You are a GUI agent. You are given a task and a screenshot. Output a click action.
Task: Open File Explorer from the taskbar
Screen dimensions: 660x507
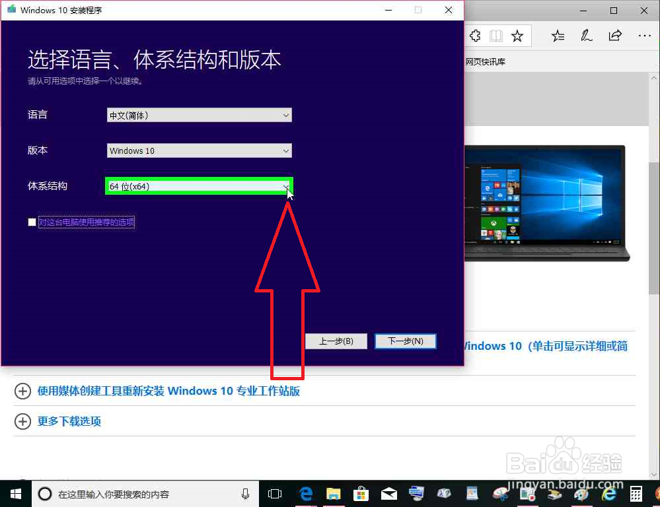(x=333, y=493)
